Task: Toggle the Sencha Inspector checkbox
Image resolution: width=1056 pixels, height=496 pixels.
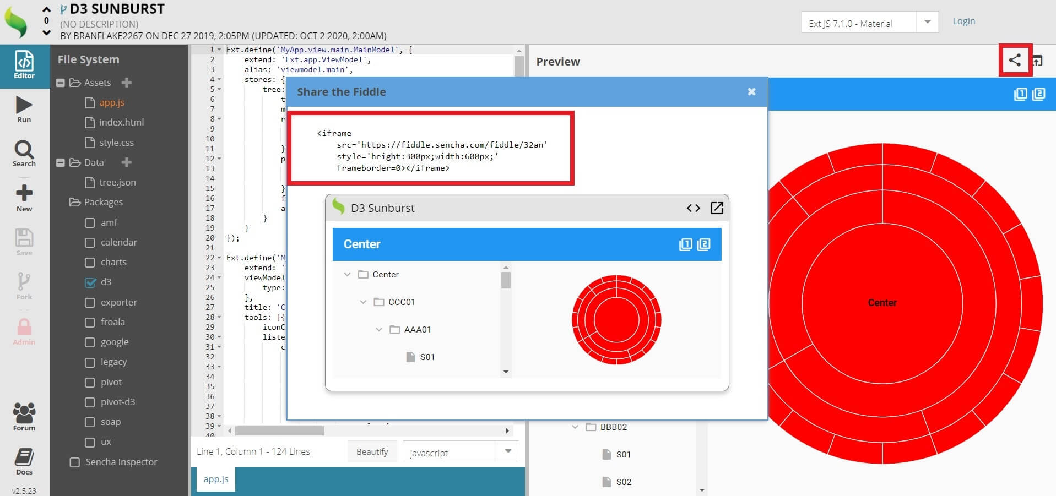Action: coord(74,462)
